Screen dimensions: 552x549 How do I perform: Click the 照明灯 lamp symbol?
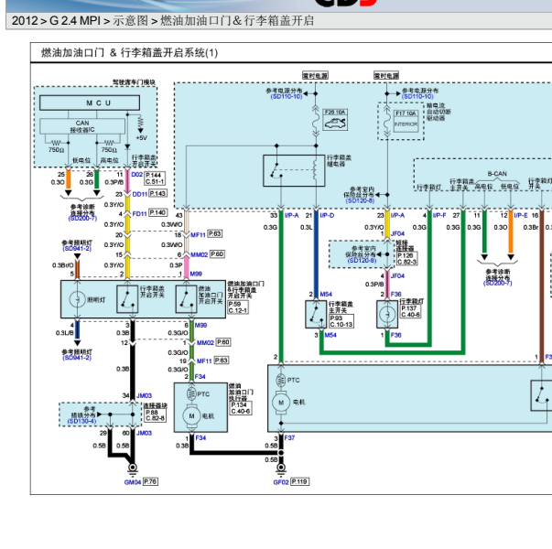click(x=77, y=300)
